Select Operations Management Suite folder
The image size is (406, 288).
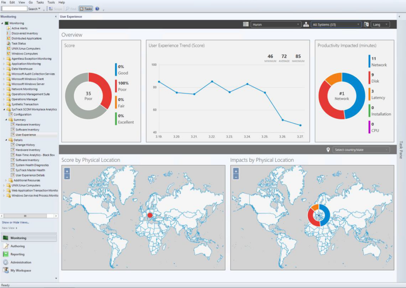[x=31, y=94]
